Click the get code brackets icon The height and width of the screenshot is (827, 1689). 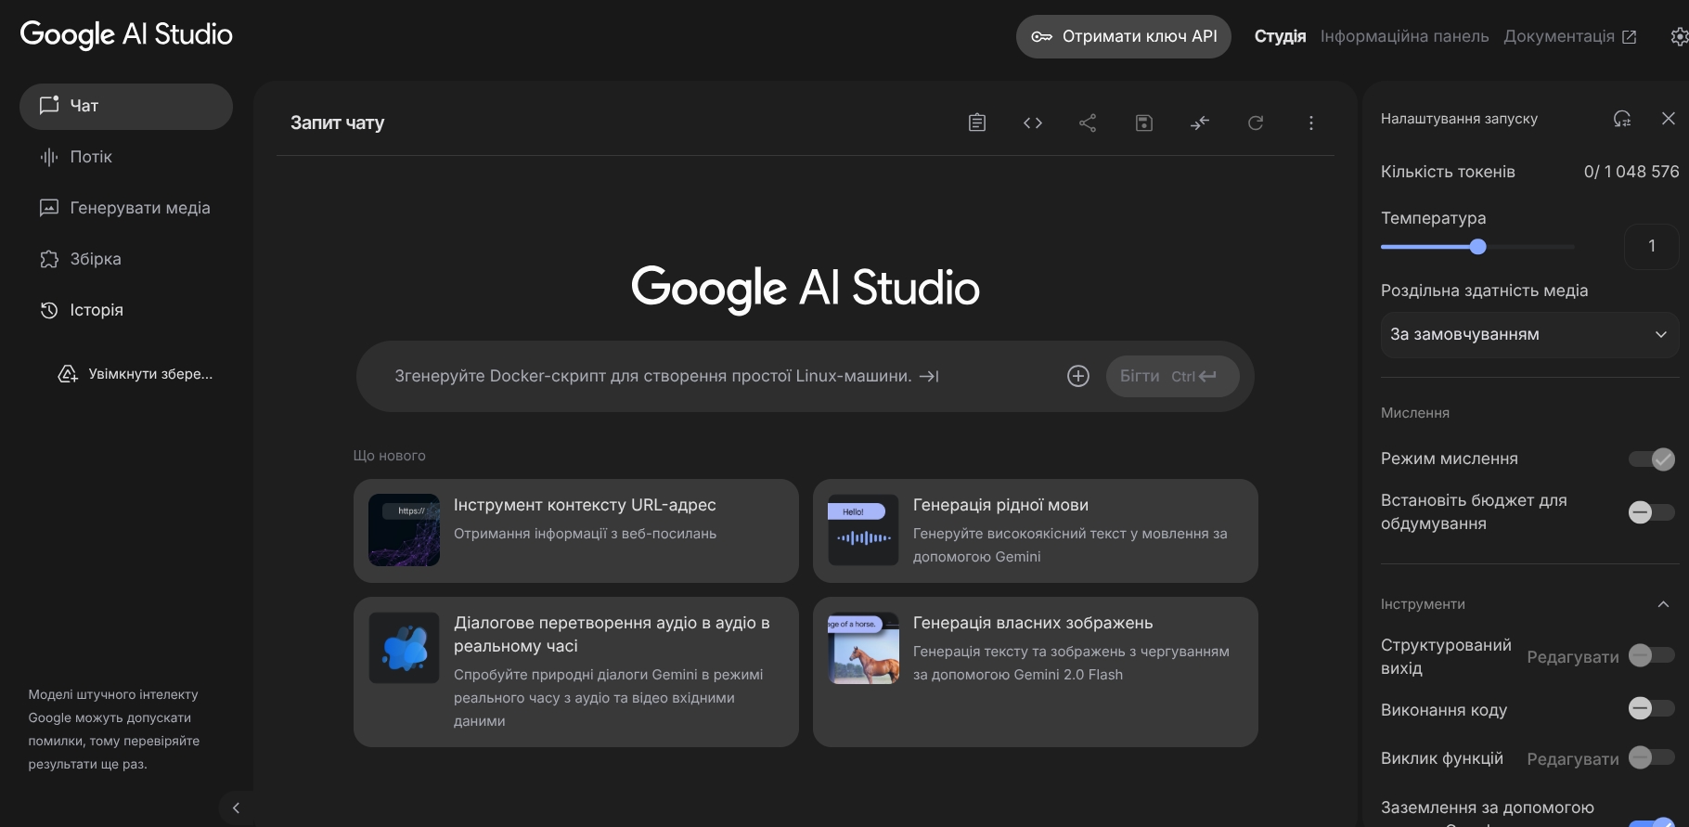point(1033,123)
